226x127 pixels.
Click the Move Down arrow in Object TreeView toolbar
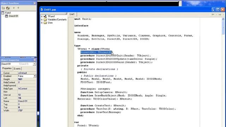(18, 8)
